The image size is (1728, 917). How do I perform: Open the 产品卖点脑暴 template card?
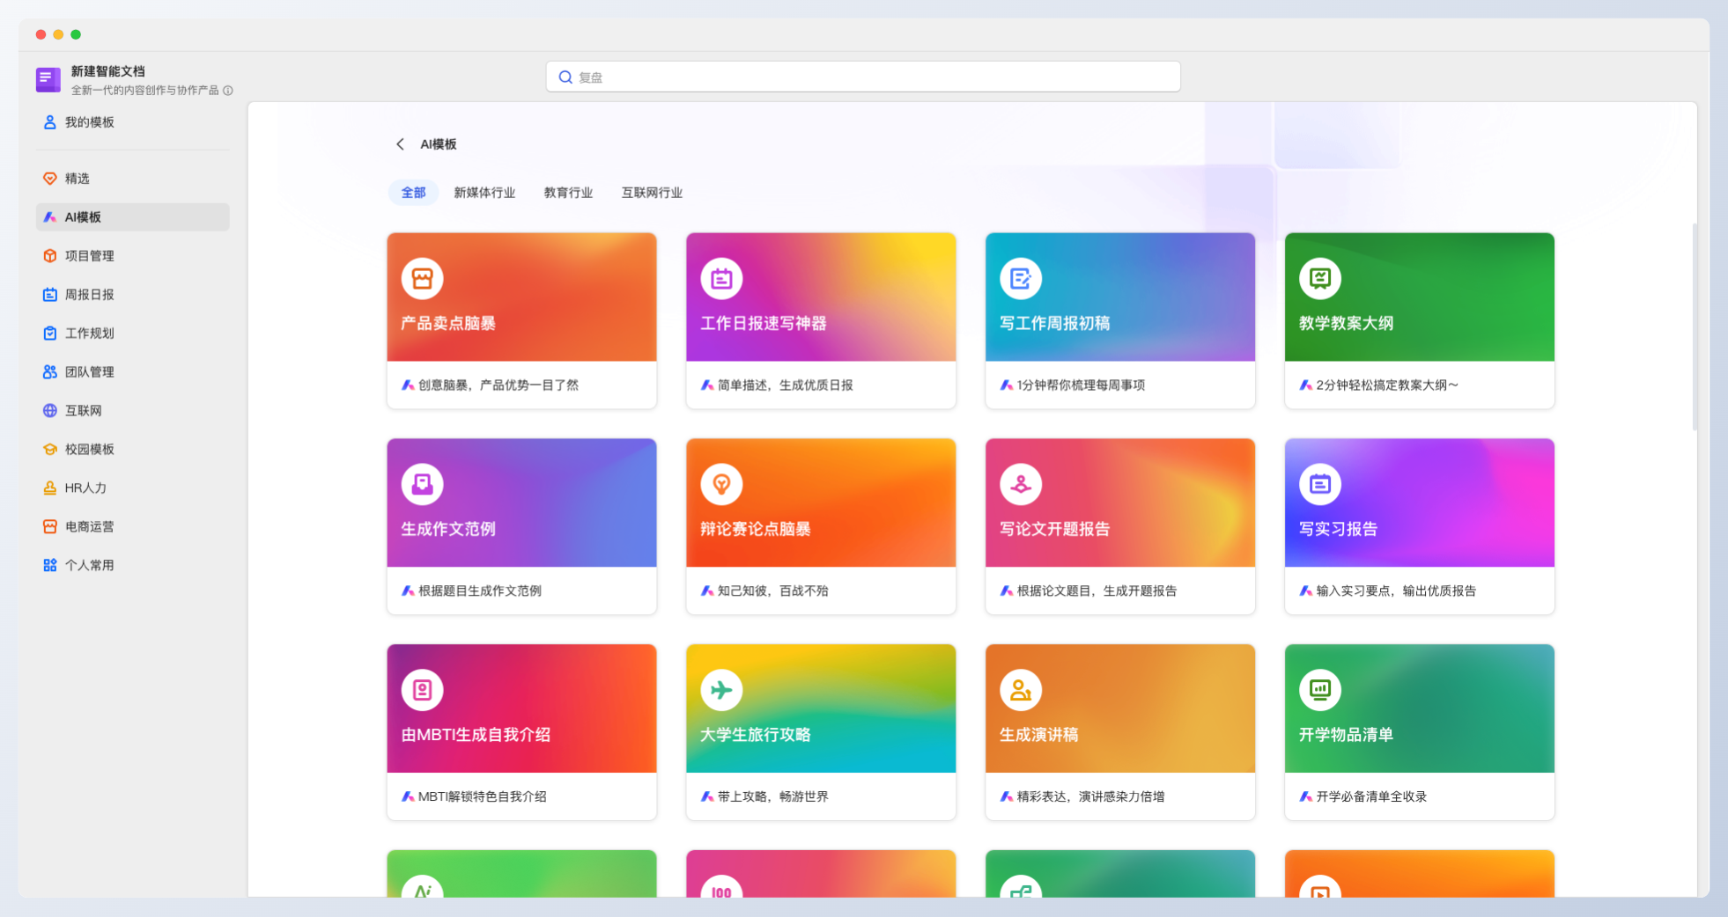521,320
